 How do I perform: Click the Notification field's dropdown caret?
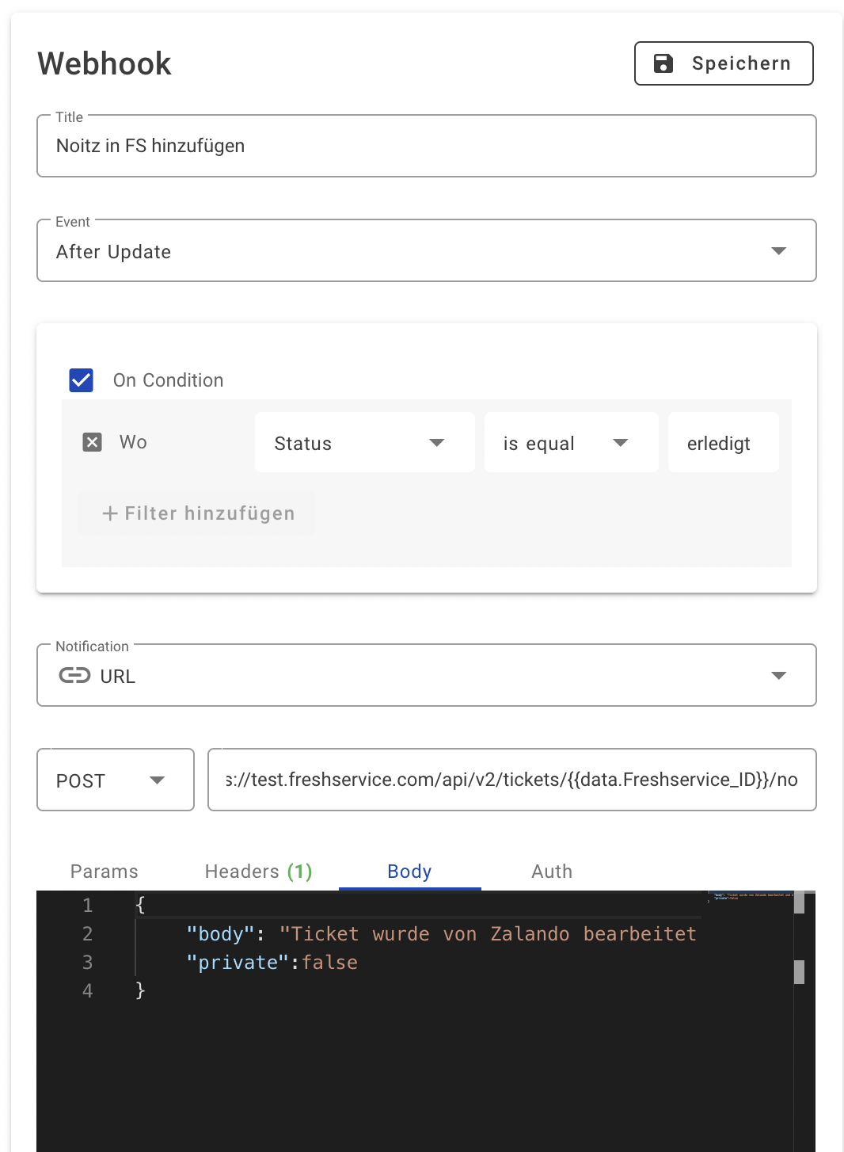pyautogui.click(x=780, y=675)
